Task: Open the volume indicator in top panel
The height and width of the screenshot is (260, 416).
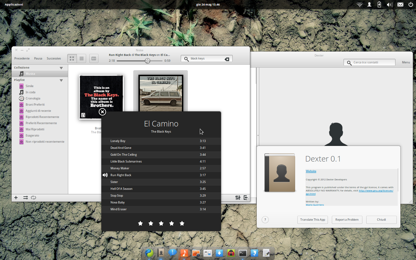Action: (390, 5)
